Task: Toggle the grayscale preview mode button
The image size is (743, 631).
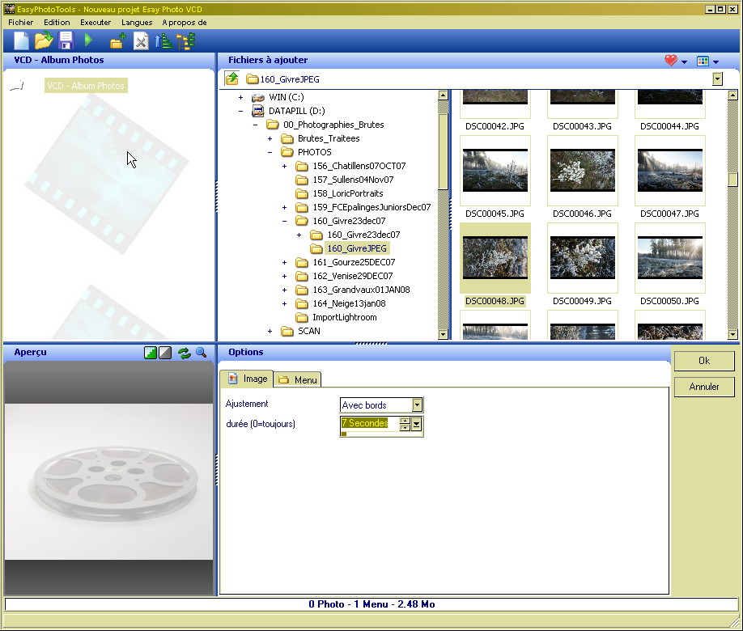Action: [x=165, y=353]
